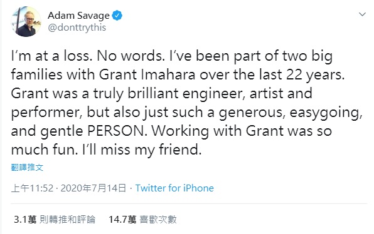Viewport: 374px width, 234px height.
Task: Open the 則轉推和評論 retweets list
Action: [67, 219]
